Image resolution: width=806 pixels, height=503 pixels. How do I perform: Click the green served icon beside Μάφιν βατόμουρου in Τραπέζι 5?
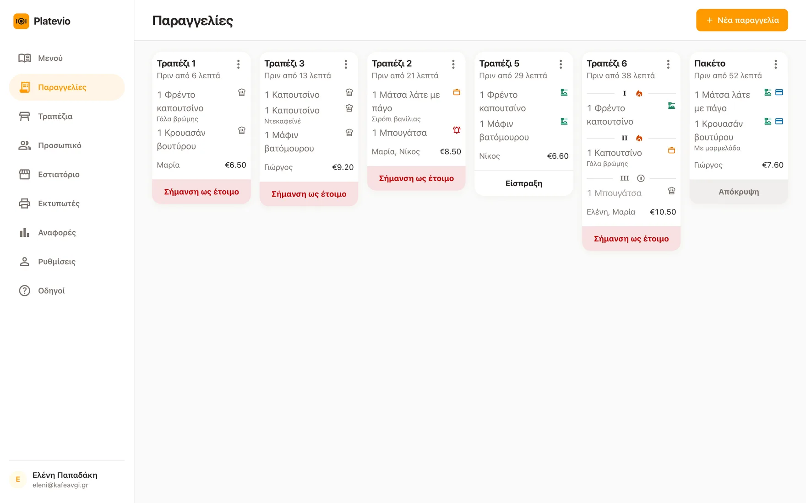[x=564, y=122]
